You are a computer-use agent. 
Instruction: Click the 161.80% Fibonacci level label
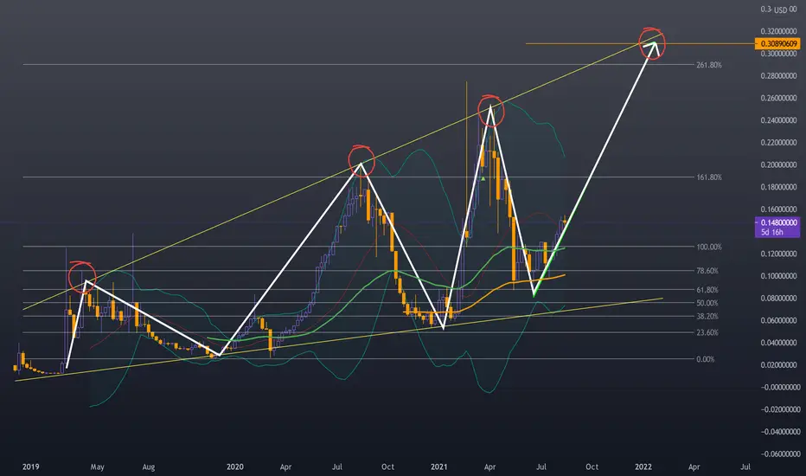point(709,177)
